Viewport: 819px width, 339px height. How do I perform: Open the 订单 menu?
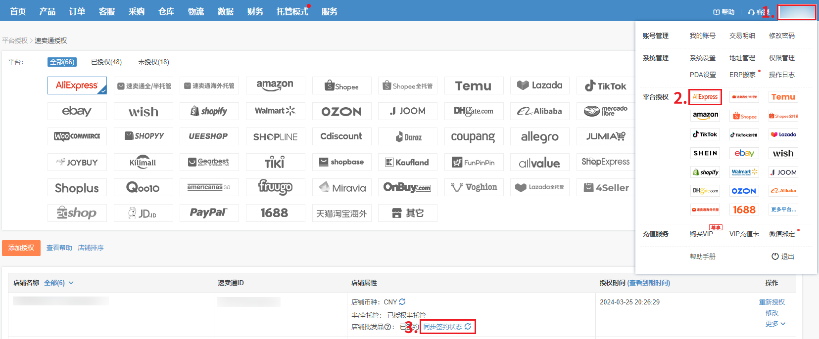(77, 11)
